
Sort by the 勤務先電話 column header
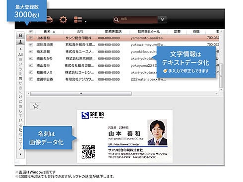tap(113, 32)
